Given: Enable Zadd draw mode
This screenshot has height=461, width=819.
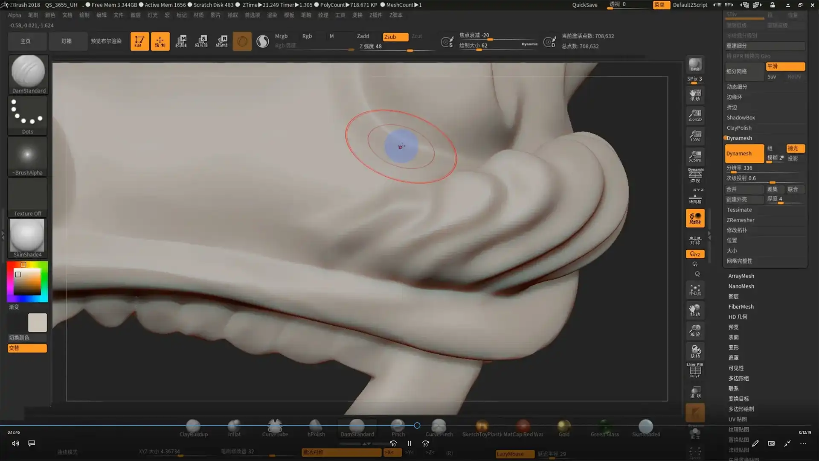Looking at the screenshot, I should click(363, 36).
